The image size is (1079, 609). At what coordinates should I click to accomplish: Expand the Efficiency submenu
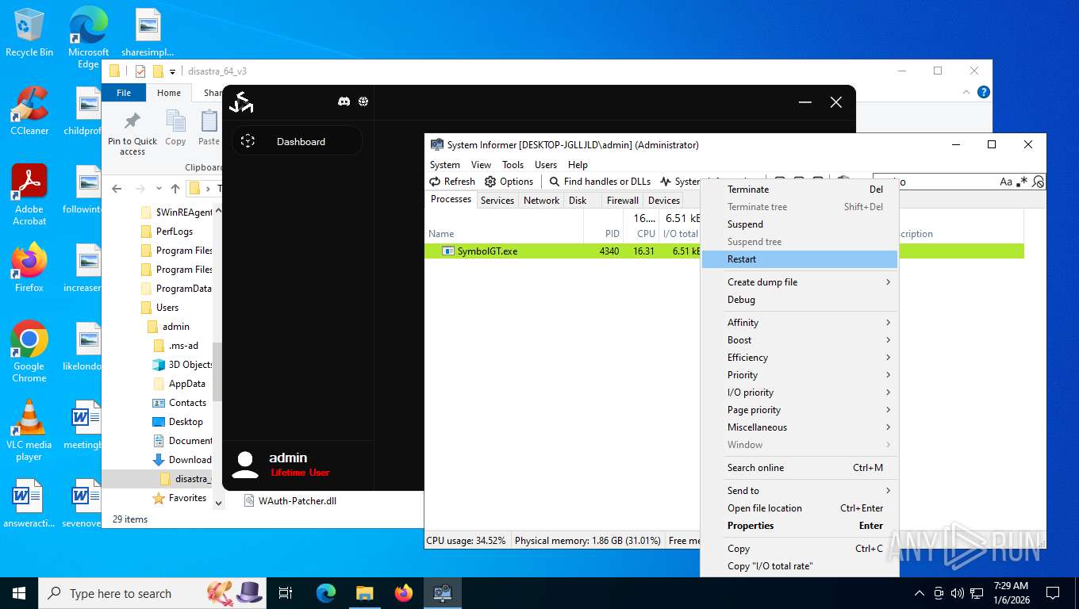point(800,358)
